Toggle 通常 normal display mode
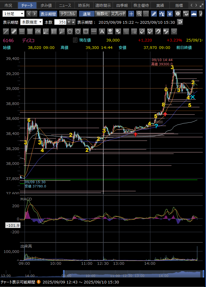206x287 pixels. coord(87,14)
